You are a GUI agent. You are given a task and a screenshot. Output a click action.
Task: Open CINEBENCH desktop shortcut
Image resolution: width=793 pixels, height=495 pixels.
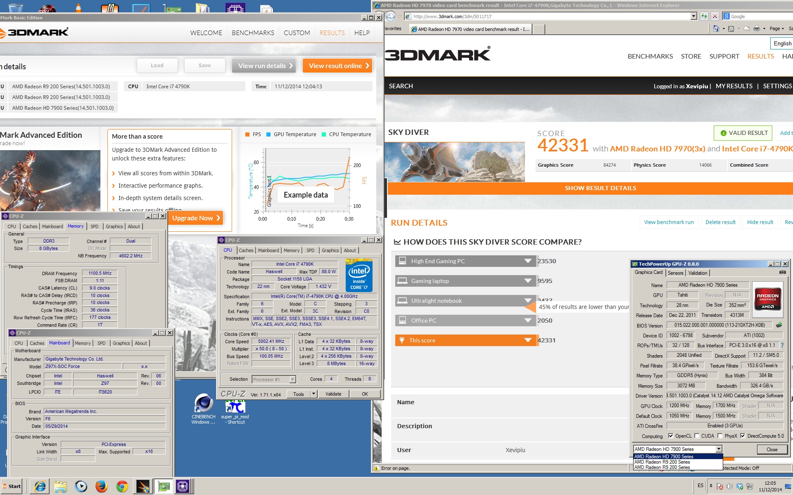[x=203, y=409]
